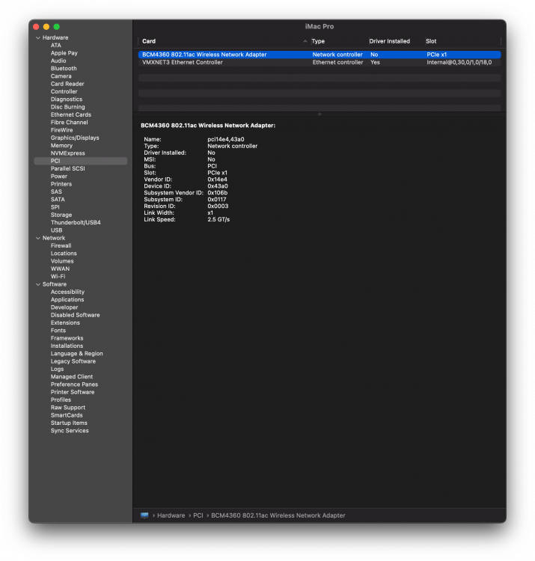The image size is (535, 561).
Task: Open the Storage section
Action: click(x=61, y=215)
